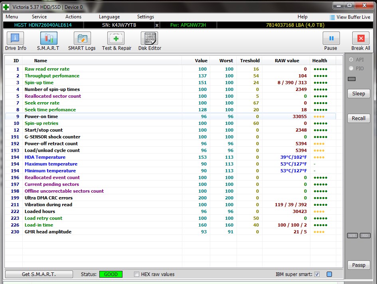Select the Load/unload cycle count row
This screenshot has width=377, height=284.
click(x=170, y=150)
